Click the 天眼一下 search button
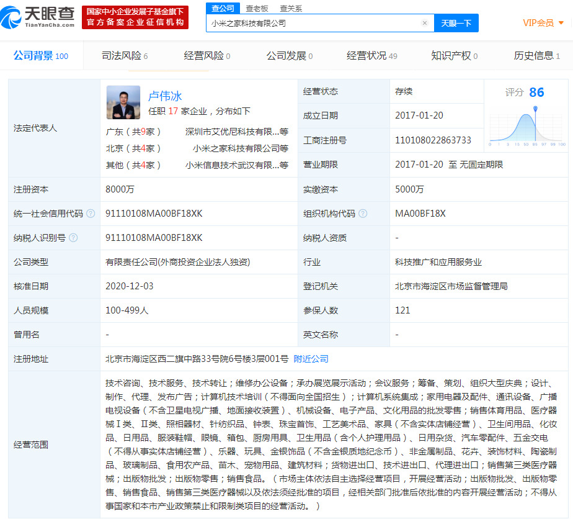The height and width of the screenshot is (519, 573). pos(456,23)
